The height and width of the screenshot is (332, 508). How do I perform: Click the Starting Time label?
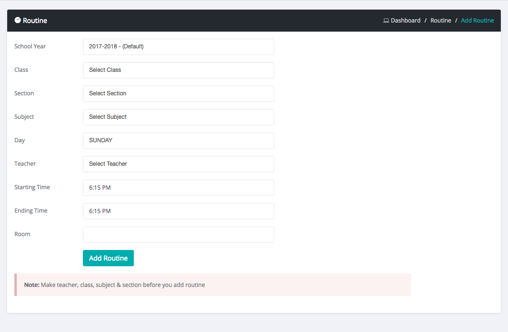click(x=32, y=187)
